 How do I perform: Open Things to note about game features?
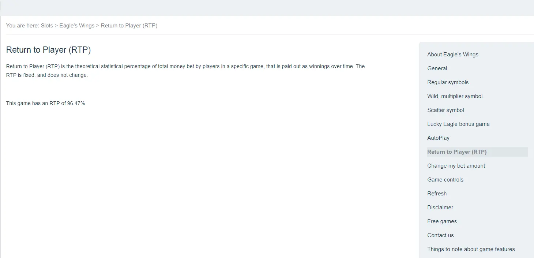click(471, 249)
